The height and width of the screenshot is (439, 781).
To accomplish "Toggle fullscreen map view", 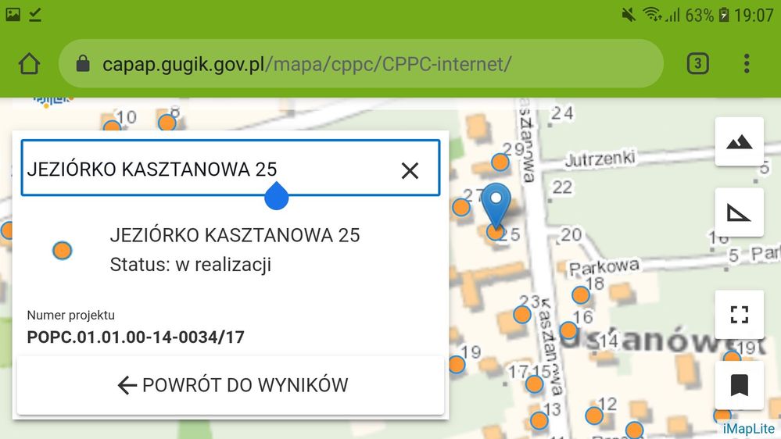I will (x=739, y=315).
